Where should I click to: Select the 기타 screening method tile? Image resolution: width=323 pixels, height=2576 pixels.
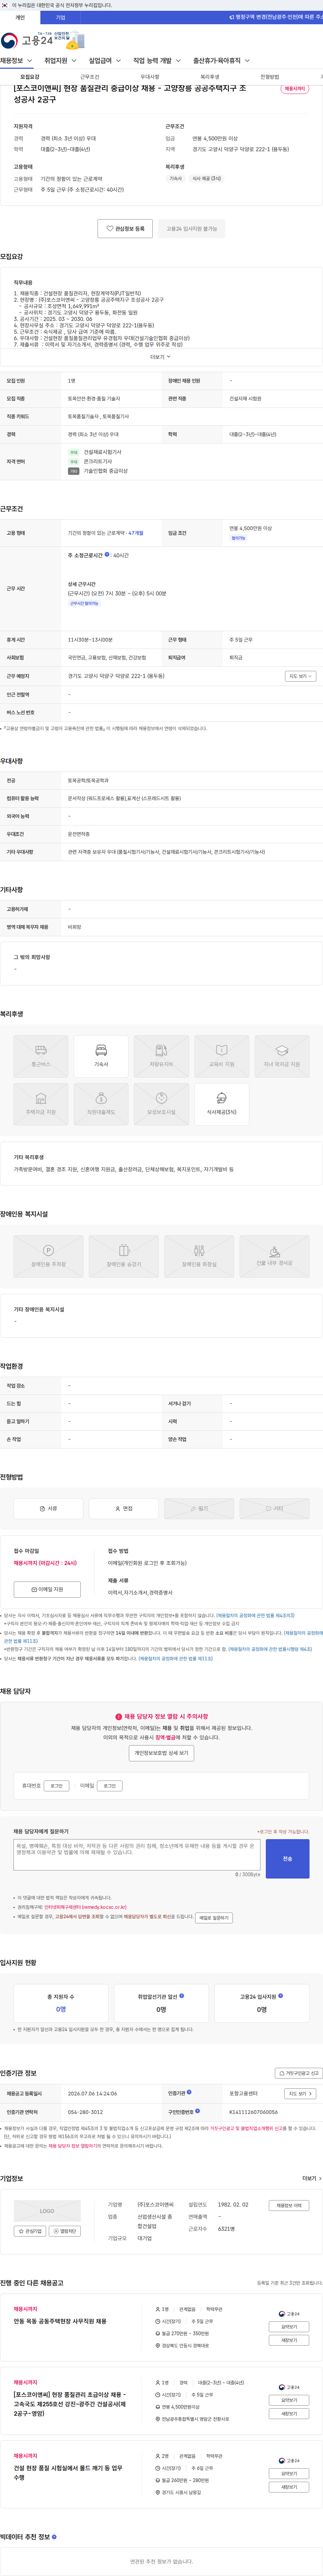274,1508
